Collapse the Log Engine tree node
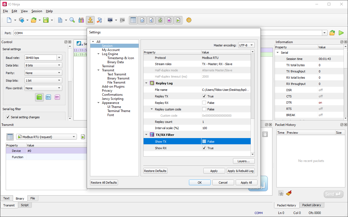The height and width of the screenshot is (217, 348). click(98, 54)
